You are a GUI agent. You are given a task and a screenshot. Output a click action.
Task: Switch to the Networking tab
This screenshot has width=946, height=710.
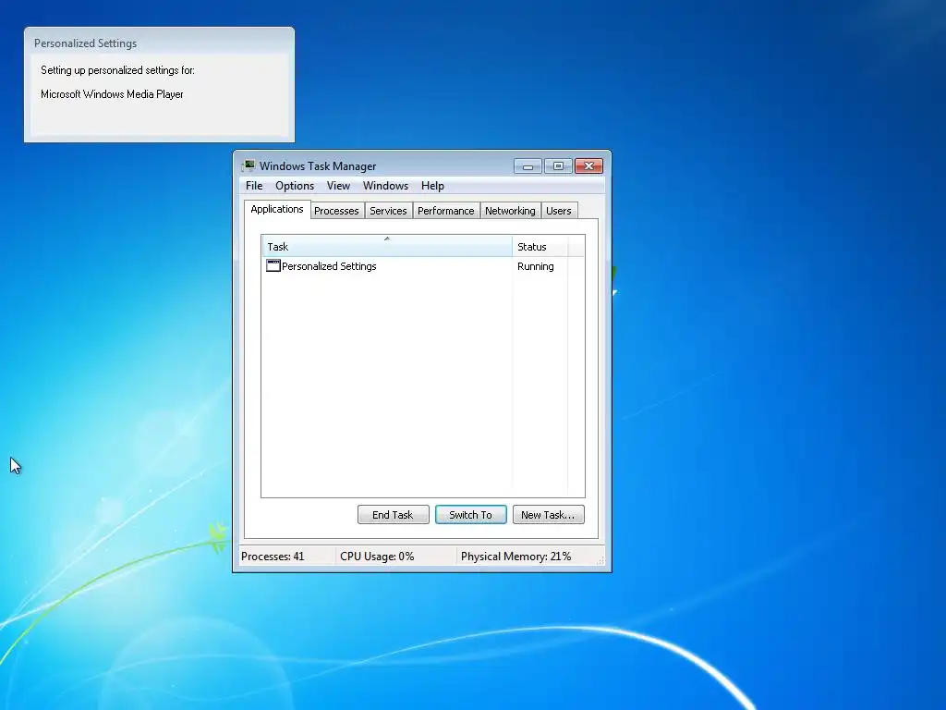pyautogui.click(x=510, y=211)
